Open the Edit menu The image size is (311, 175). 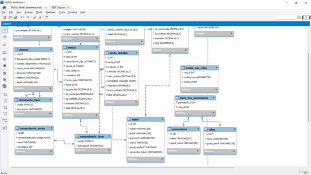(x=11, y=12)
